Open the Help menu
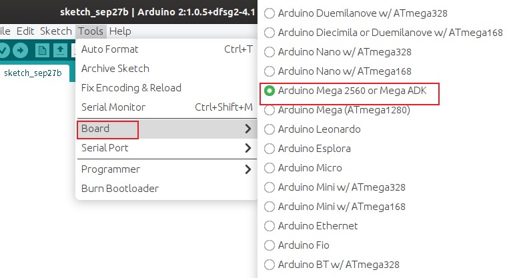Viewport: 509px width, 278px height. tap(120, 31)
